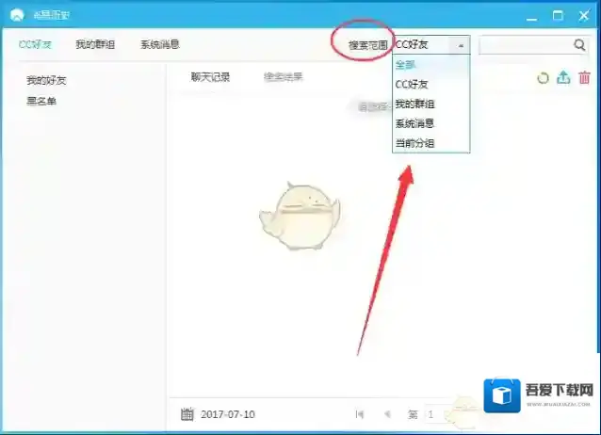
Task: Click the refresh icon above chat records
Action: 543,78
